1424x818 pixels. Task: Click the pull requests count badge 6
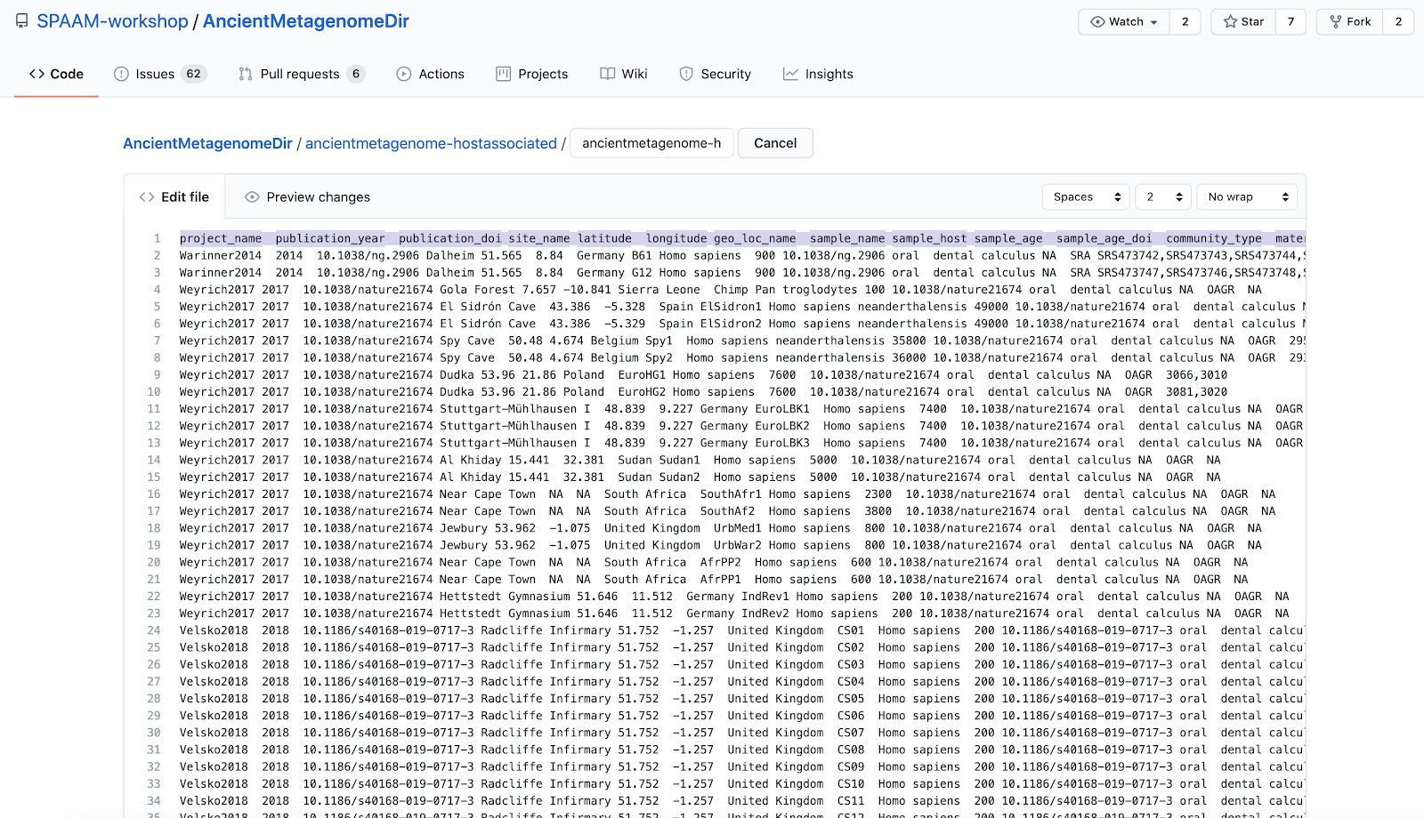(356, 74)
